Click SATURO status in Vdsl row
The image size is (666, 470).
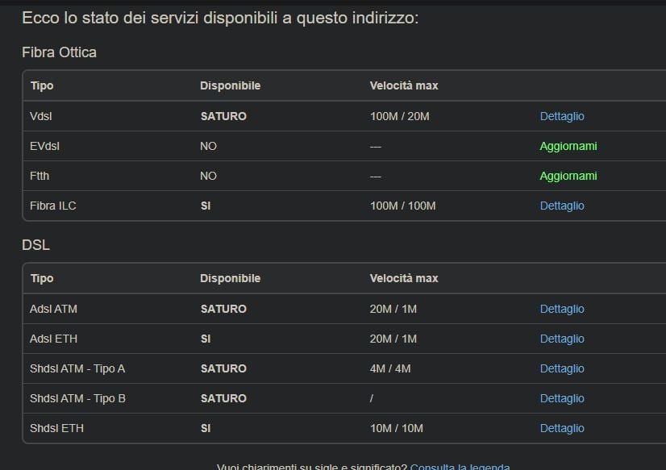(223, 116)
